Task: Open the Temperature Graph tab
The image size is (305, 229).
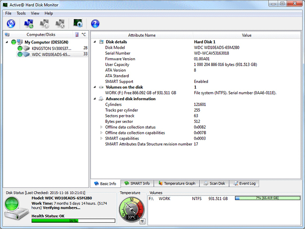Action: point(177,183)
